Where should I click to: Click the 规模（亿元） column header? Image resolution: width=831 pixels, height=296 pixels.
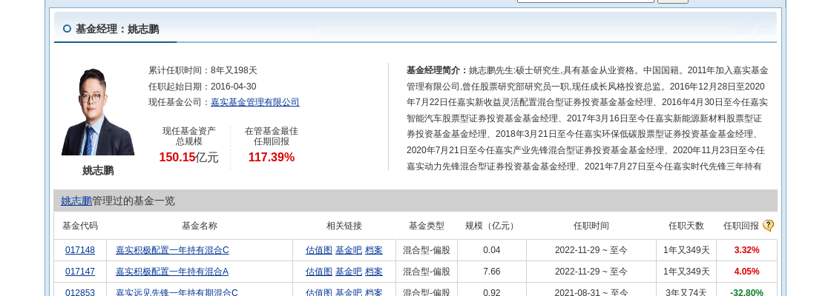(x=492, y=226)
